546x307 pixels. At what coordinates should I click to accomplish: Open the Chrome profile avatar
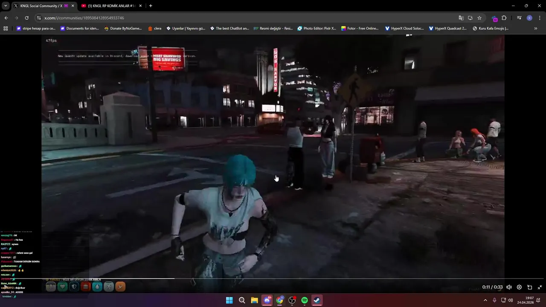tap(529, 18)
